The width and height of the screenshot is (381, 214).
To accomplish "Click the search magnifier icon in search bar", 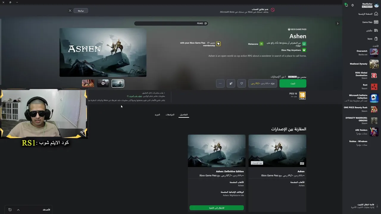I will click(205, 23).
